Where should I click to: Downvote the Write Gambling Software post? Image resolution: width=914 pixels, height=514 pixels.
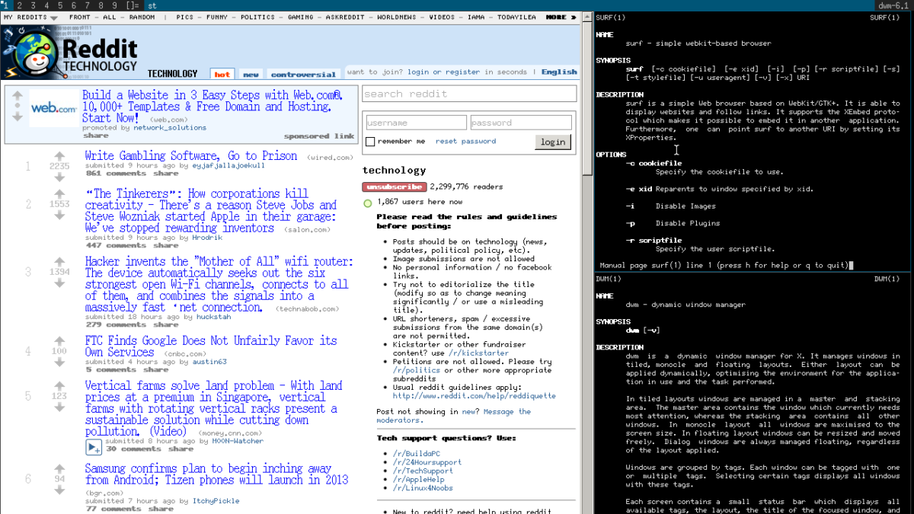pos(59,177)
